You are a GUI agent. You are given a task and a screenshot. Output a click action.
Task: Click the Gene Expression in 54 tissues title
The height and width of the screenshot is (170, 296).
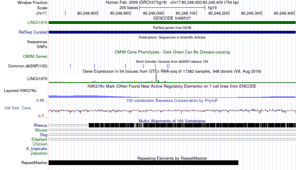(172, 71)
